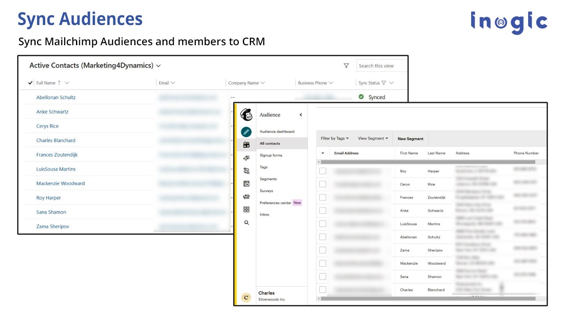
Task: Open Anke Schwartz contact link
Action: (x=52, y=112)
